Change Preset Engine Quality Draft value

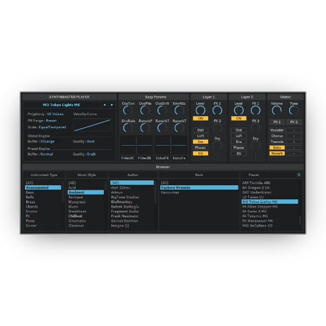click(x=91, y=154)
